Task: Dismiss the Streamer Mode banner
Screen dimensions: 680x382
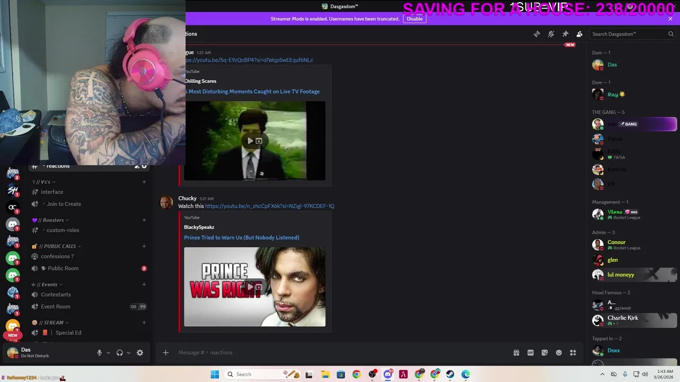Action: click(x=670, y=19)
